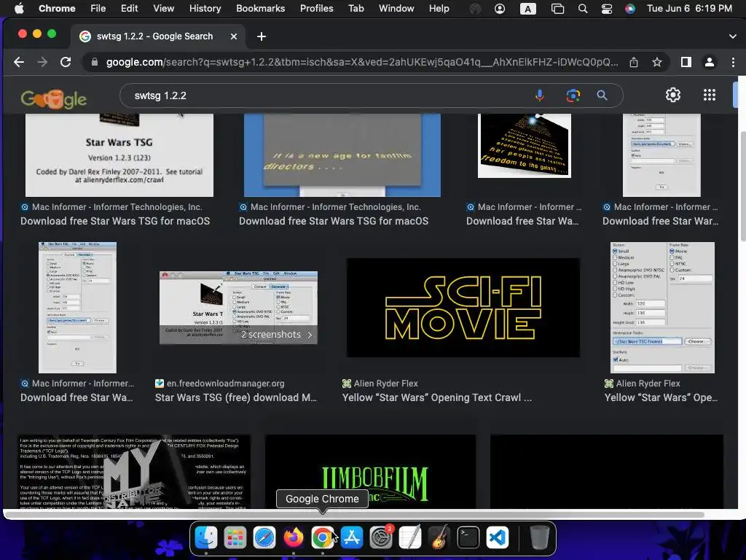This screenshot has width=746, height=560.
Task: Click the lock site info icon
Action: (x=94, y=63)
